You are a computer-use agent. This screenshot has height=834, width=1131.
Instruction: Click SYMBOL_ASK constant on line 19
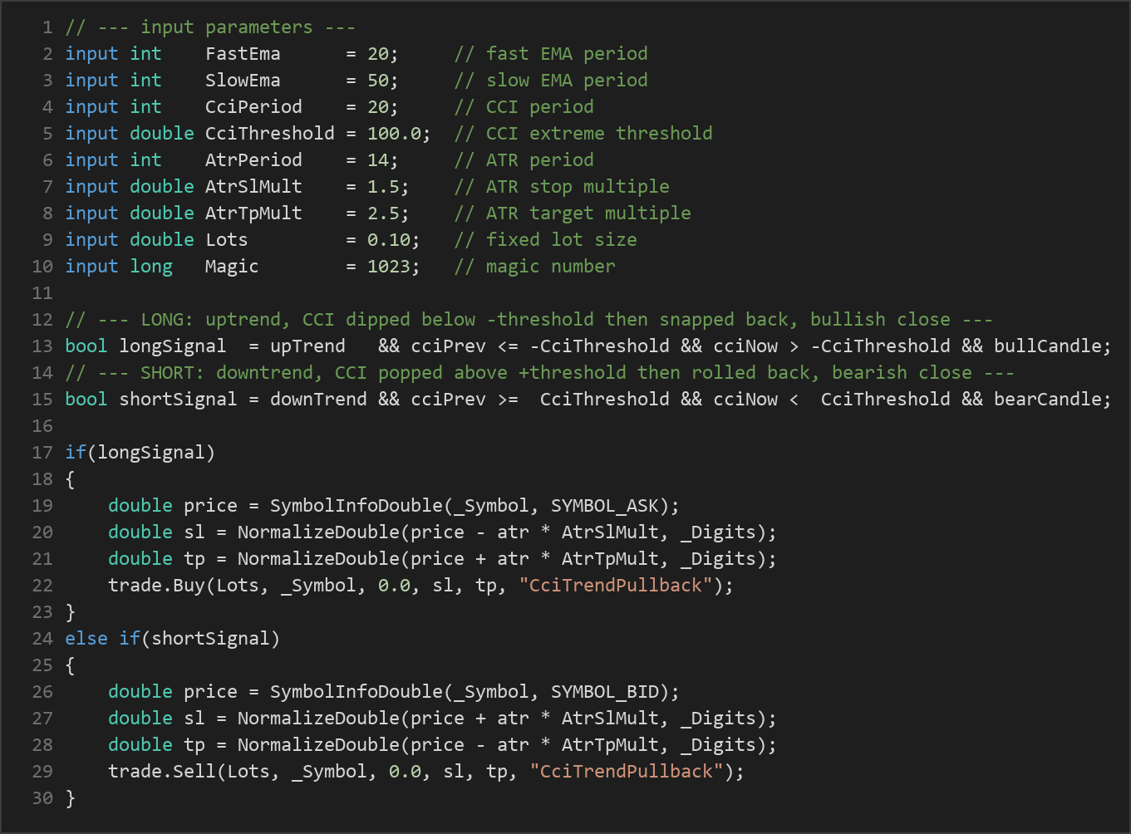coord(605,505)
